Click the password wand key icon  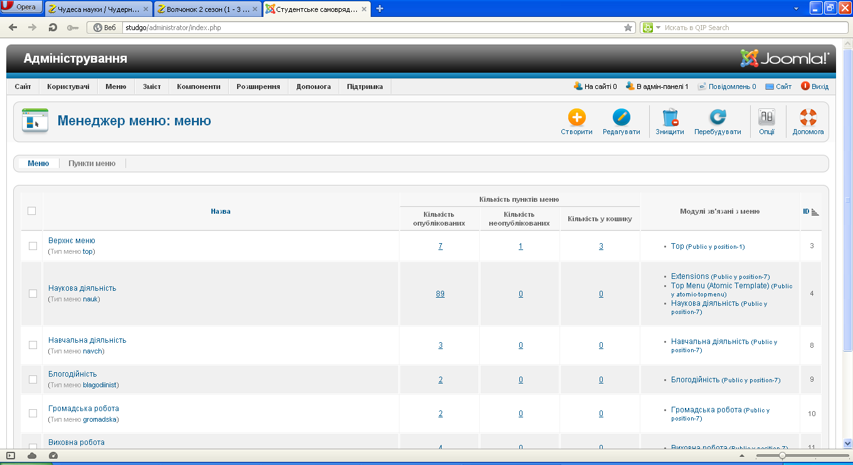pos(73,28)
